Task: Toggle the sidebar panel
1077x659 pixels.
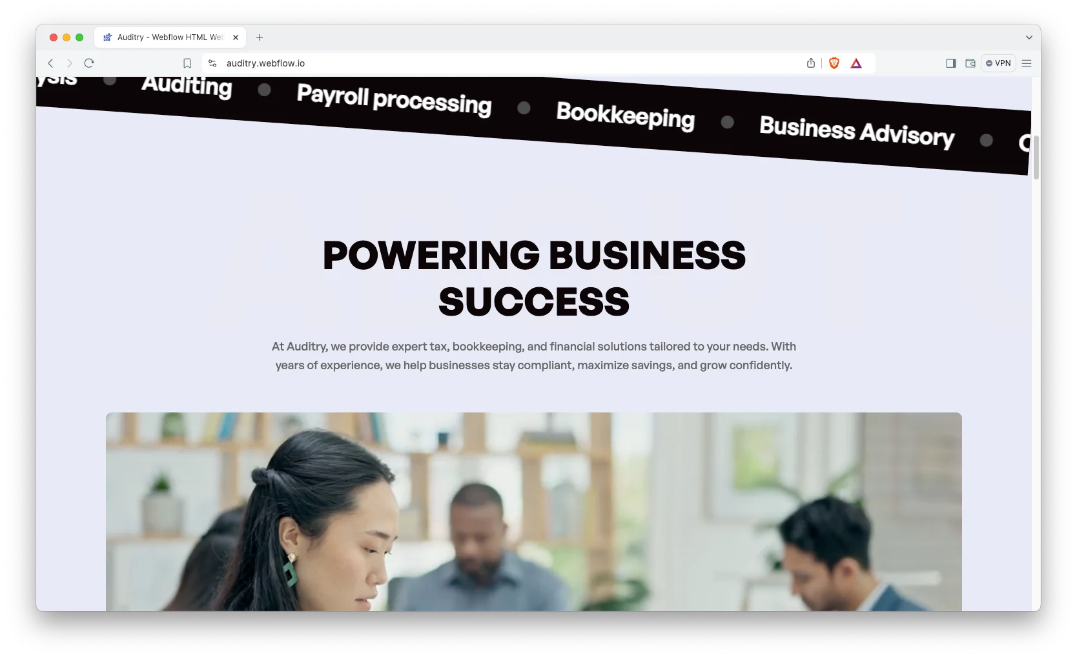Action: (x=951, y=63)
